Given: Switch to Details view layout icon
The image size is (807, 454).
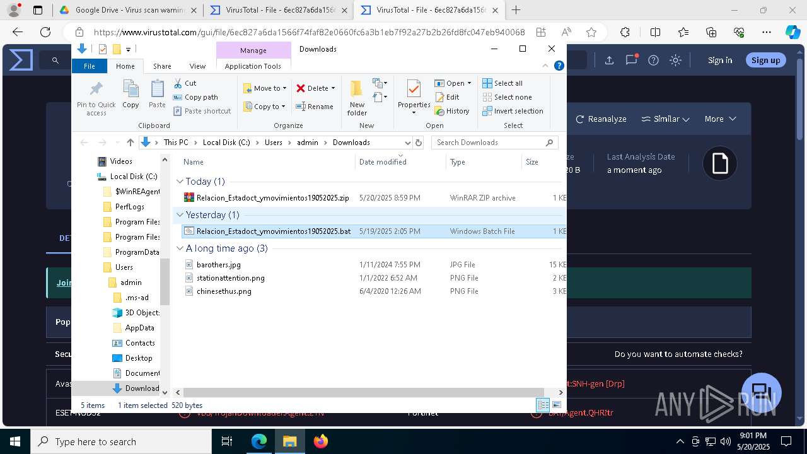Looking at the screenshot, I should 542,405.
